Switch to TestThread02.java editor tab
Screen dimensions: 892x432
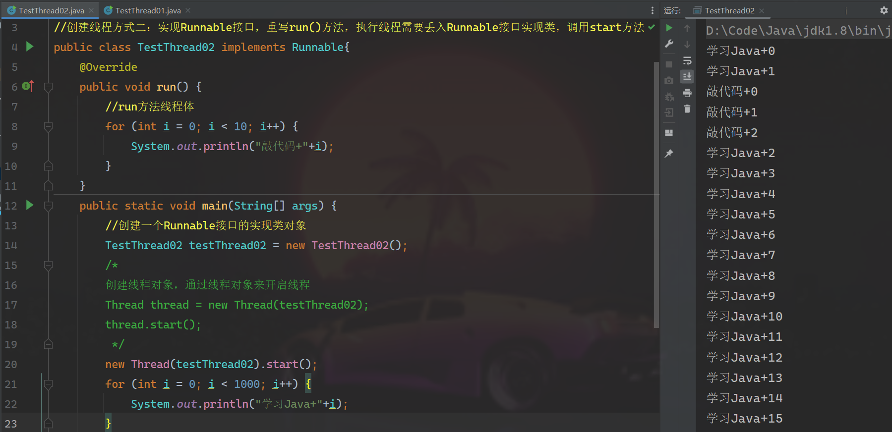51,10
